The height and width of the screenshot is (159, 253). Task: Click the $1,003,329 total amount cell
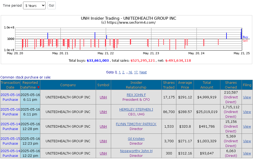pos(207,141)
